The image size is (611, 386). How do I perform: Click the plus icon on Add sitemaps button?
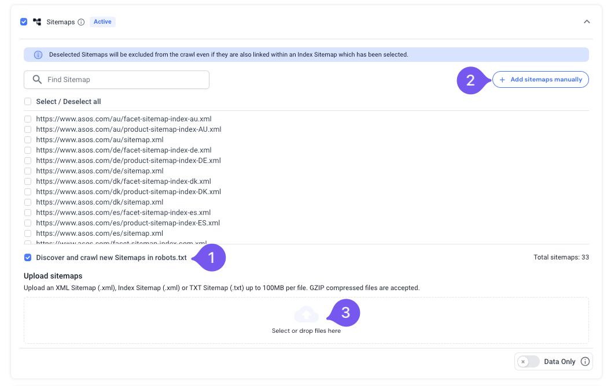502,80
